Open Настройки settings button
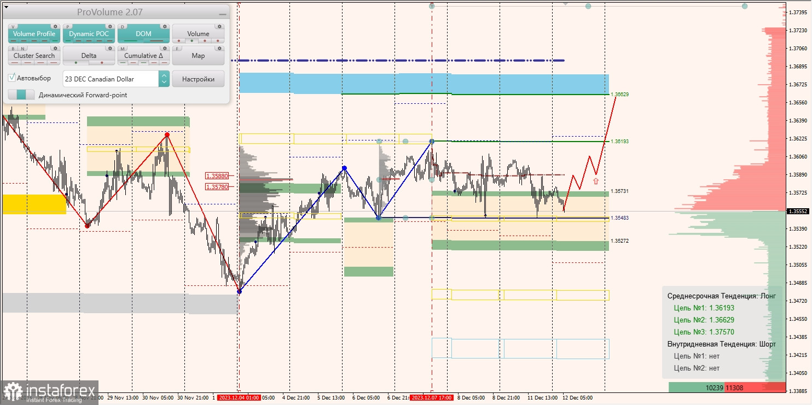The height and width of the screenshot is (405, 812). [x=198, y=79]
